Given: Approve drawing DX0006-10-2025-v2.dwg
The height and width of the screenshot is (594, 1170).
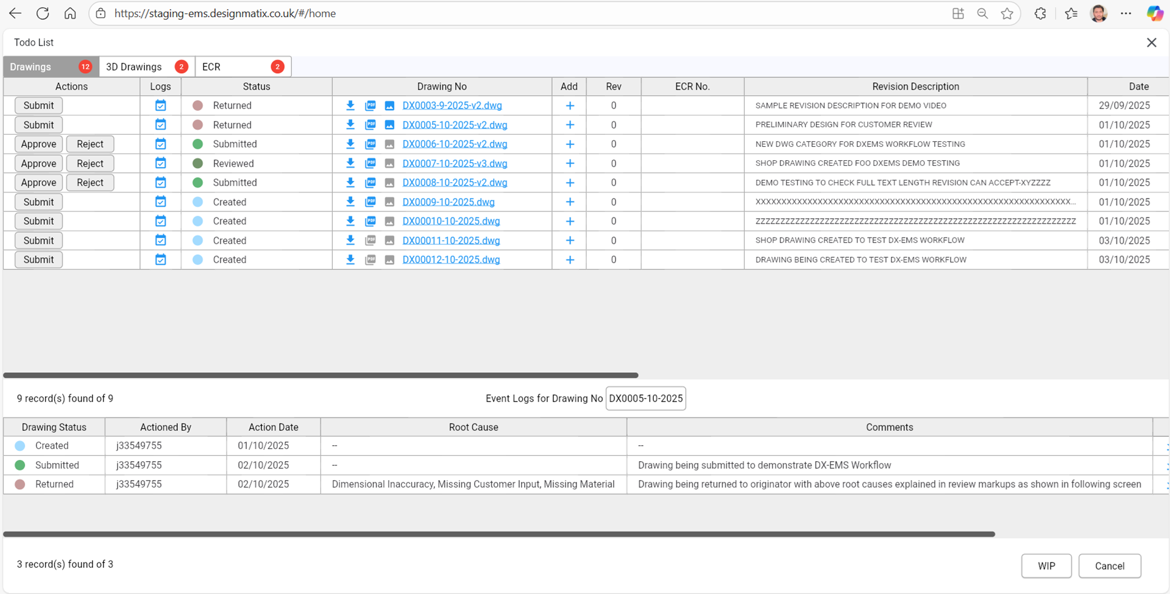Looking at the screenshot, I should coord(38,144).
